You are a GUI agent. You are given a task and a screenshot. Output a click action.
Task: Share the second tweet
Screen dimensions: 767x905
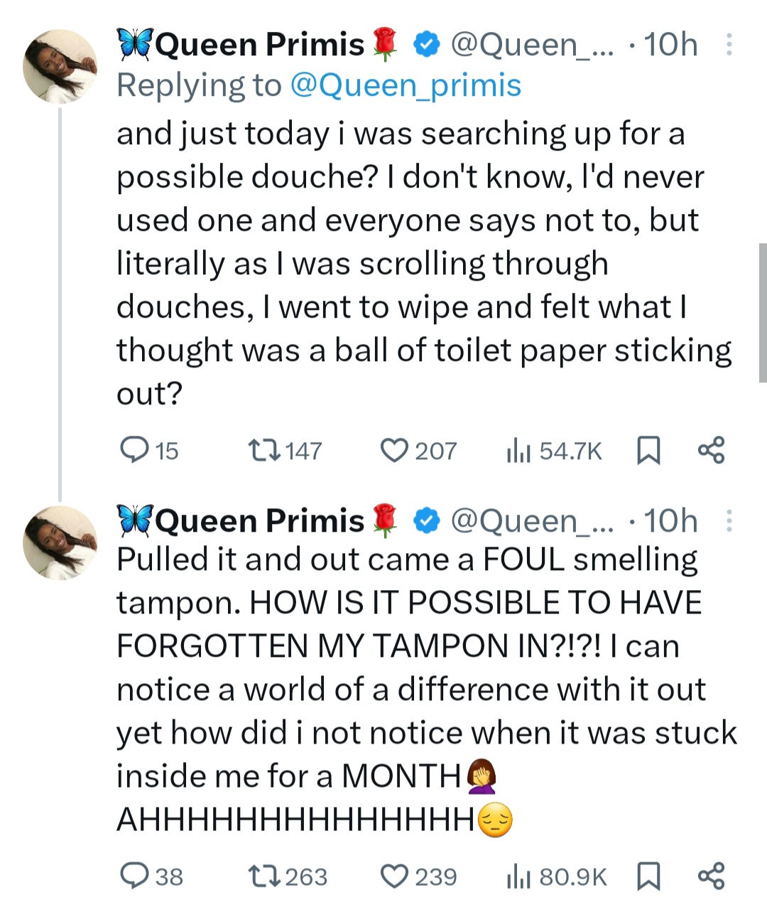pos(711,876)
